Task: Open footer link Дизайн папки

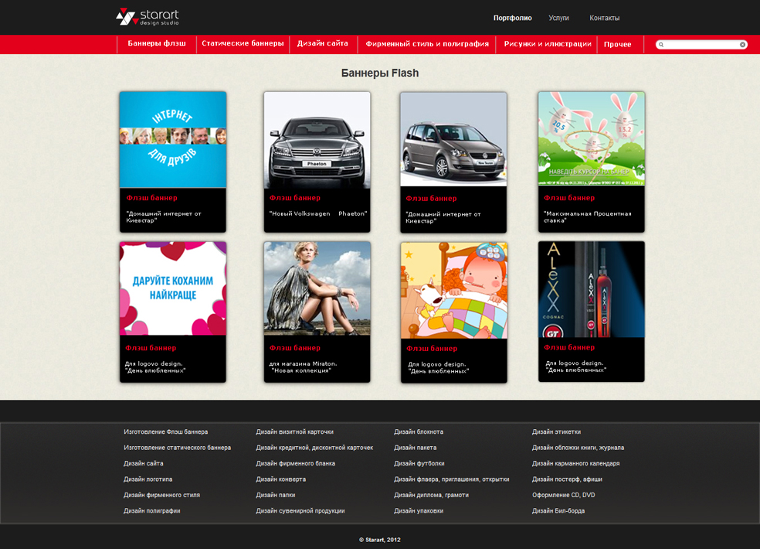Action: tap(276, 495)
